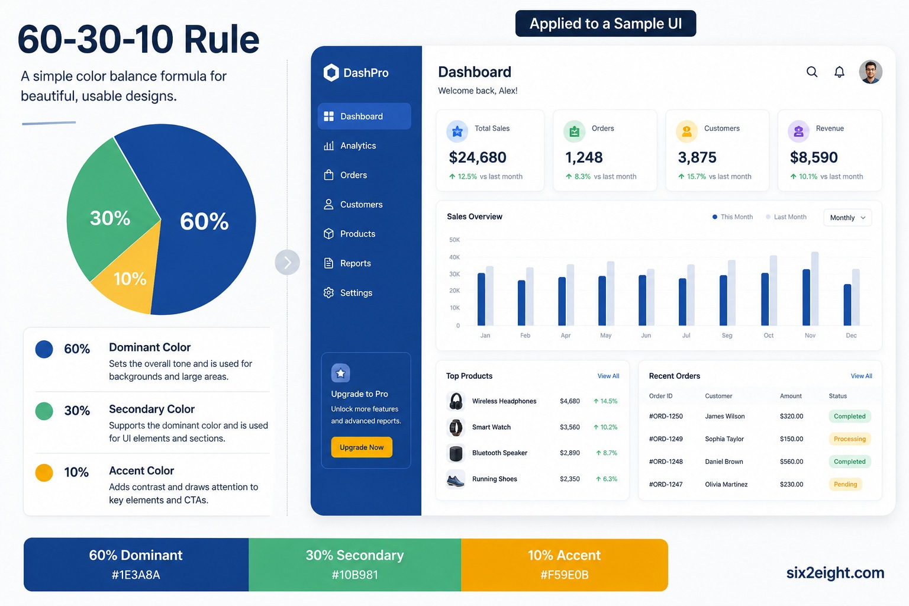Click customer name Olivia Martinez
Screen dimensions: 909x606
tap(726, 485)
